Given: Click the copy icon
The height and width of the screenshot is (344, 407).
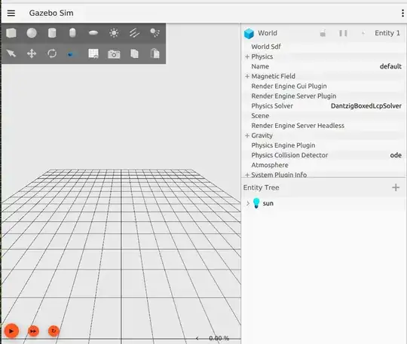Looking at the screenshot, I should (134, 53).
